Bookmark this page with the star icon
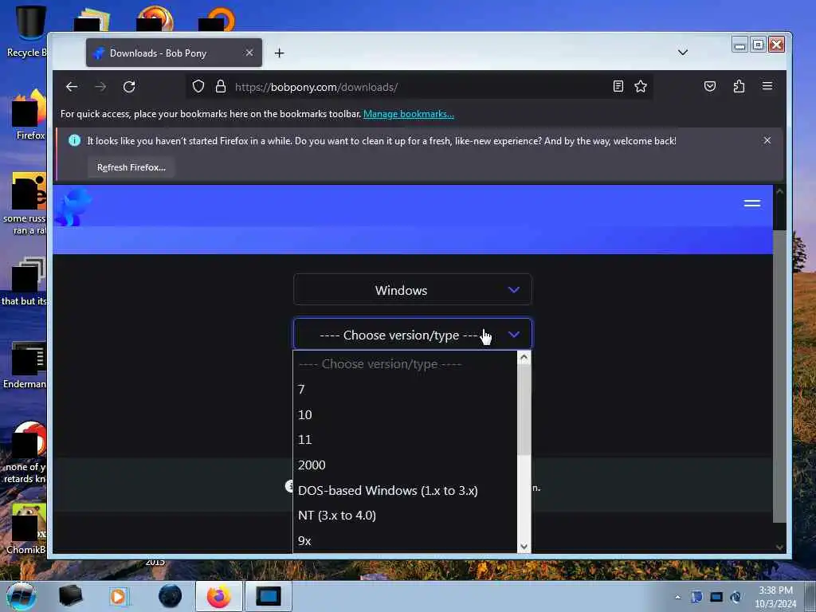 pyautogui.click(x=641, y=86)
